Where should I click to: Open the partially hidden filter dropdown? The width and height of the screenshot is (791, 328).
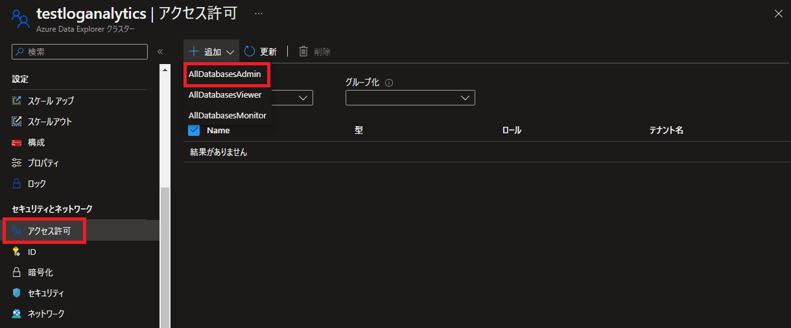(x=292, y=98)
